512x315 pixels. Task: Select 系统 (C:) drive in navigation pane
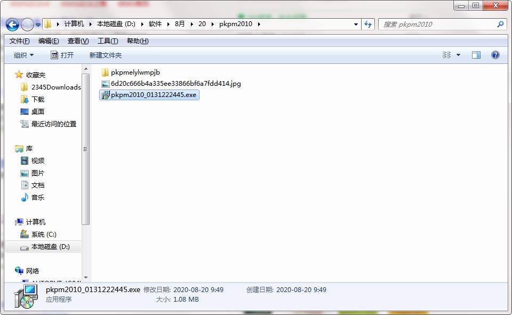(x=43, y=235)
